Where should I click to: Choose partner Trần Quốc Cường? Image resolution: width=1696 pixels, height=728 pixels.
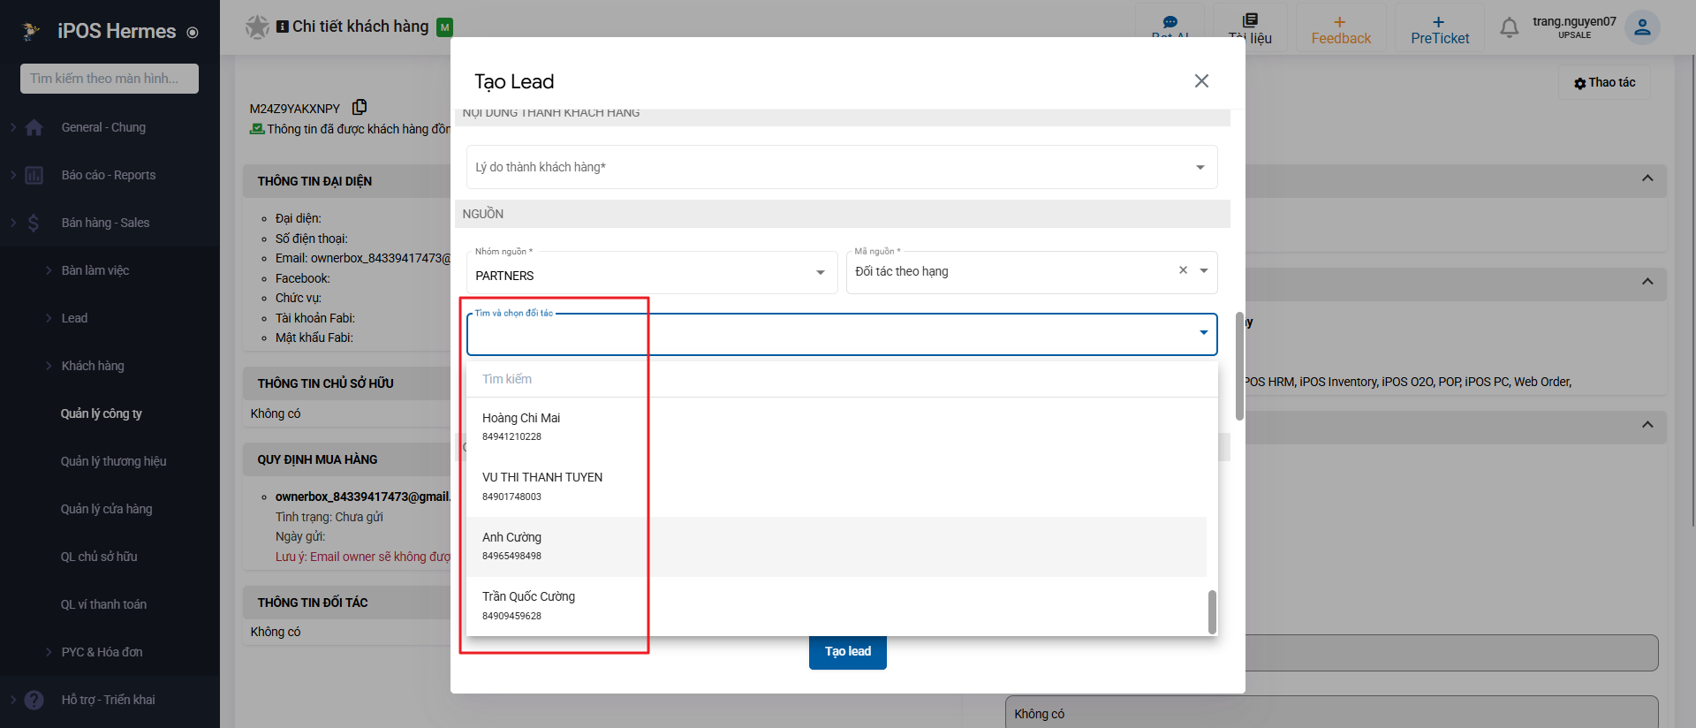[837, 606]
